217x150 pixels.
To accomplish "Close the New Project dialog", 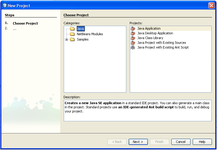I will point(211,6).
